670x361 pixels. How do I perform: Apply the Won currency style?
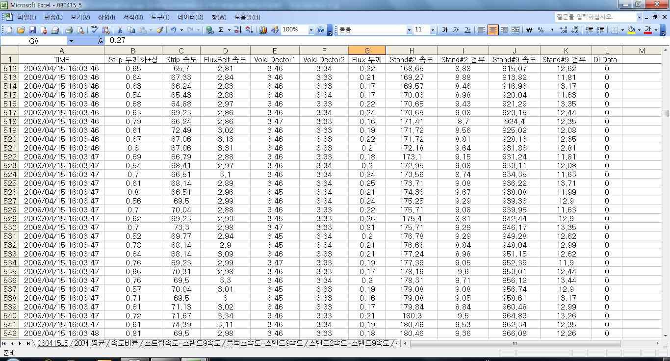pyautogui.click(x=529, y=30)
